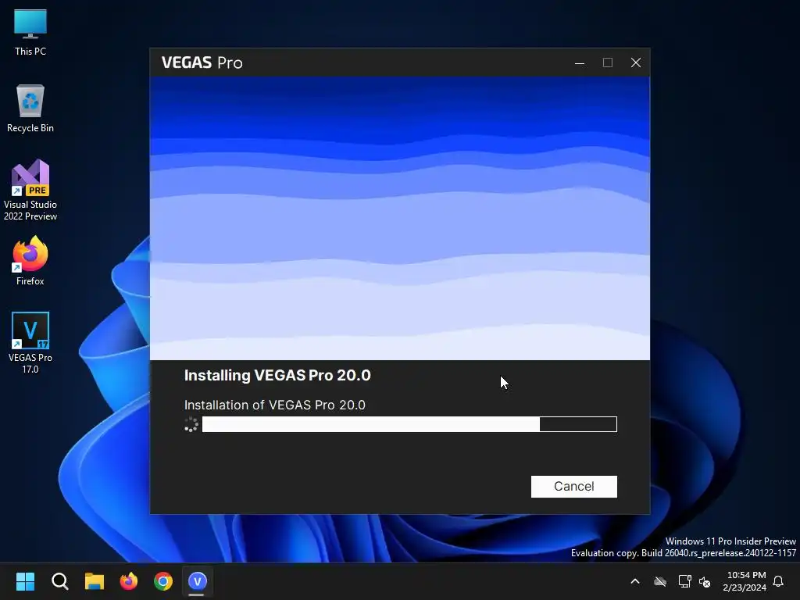The image size is (800, 600).
Task: Click the VEGAS Pro title logo
Action: pyautogui.click(x=202, y=62)
